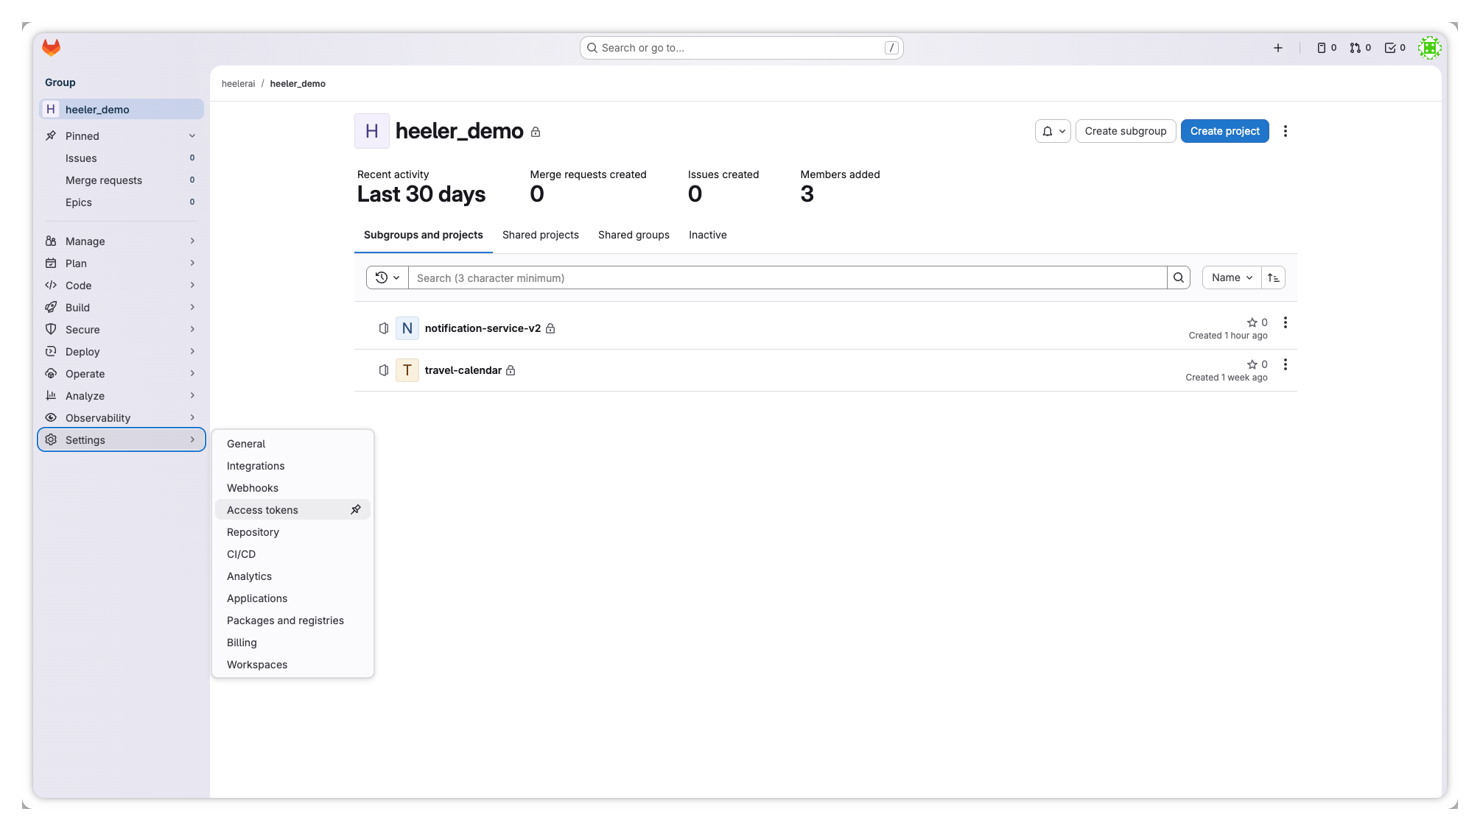Viewport: 1480px width, 831px height.
Task: Go to heelerai breadcrumb link
Action: click(238, 84)
